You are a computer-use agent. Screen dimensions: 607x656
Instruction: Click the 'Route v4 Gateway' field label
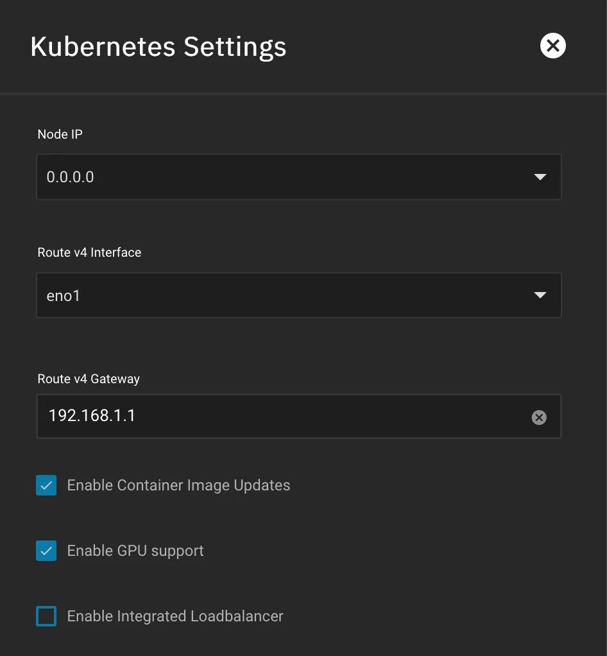89,379
